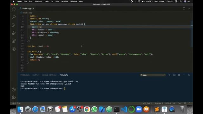Screen dimensions: 203x114
Task: Open the Extensions view
Action: pos(14,41)
